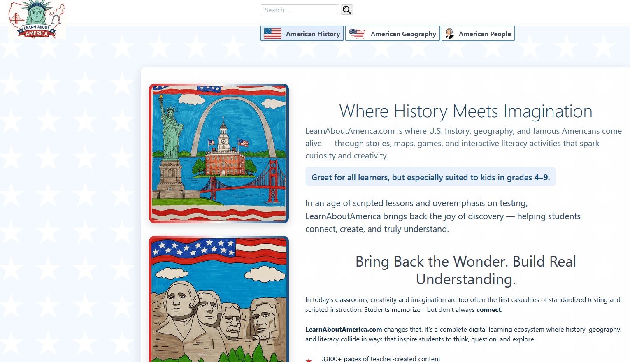Click the paragraph starting 'In an age of scripted lessons'
630x362 pixels.
click(442, 216)
